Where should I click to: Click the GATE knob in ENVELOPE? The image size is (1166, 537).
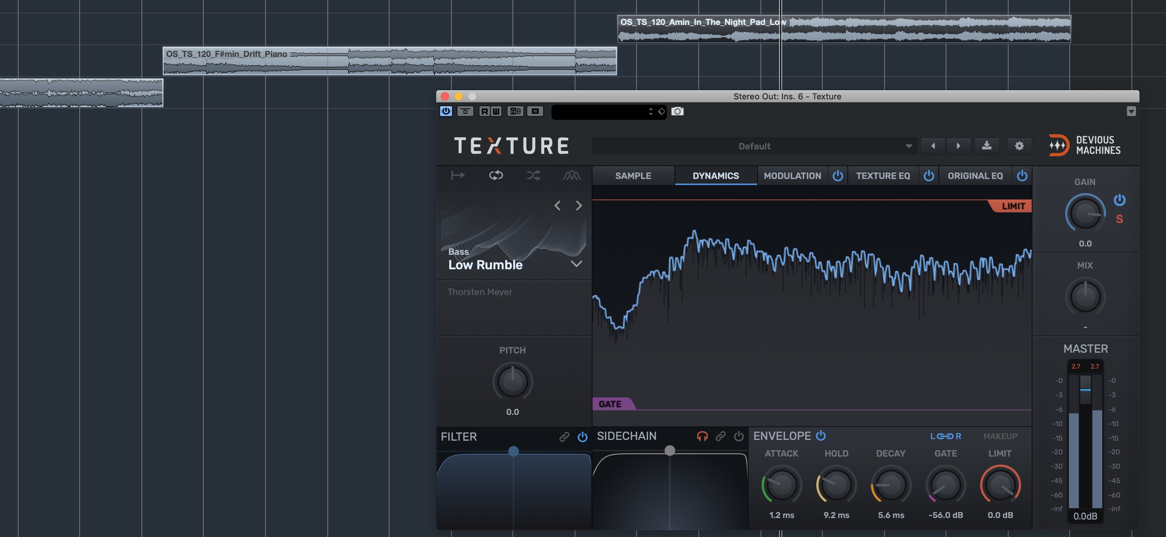coord(946,485)
